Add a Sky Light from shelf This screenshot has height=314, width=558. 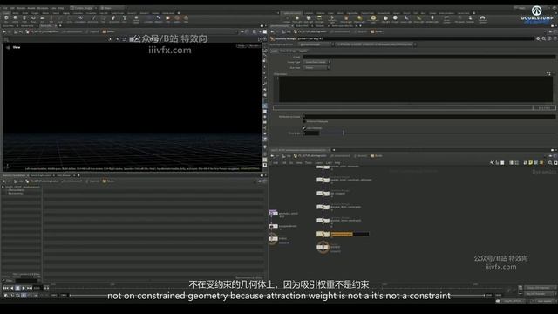pos(385,18)
